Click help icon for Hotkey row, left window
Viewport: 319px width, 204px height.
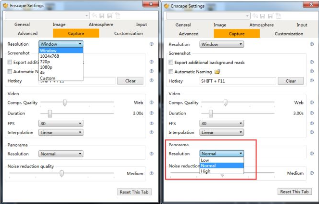[x=152, y=80]
